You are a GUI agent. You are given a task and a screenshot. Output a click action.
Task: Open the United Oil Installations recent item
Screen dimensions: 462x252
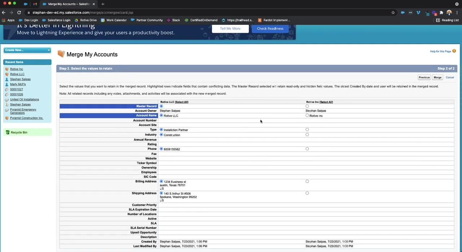click(x=25, y=99)
